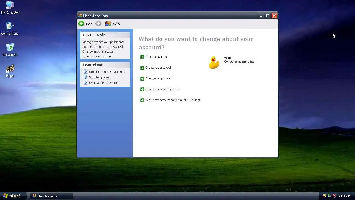The width and height of the screenshot is (355, 200).
Task: Click Change another account link
Action: (x=99, y=51)
